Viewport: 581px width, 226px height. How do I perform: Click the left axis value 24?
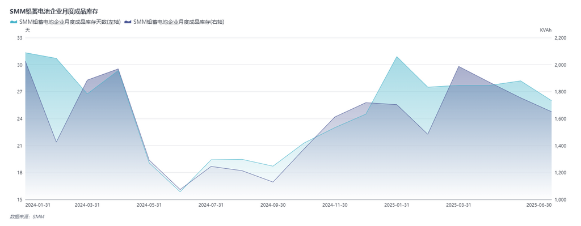click(19, 119)
